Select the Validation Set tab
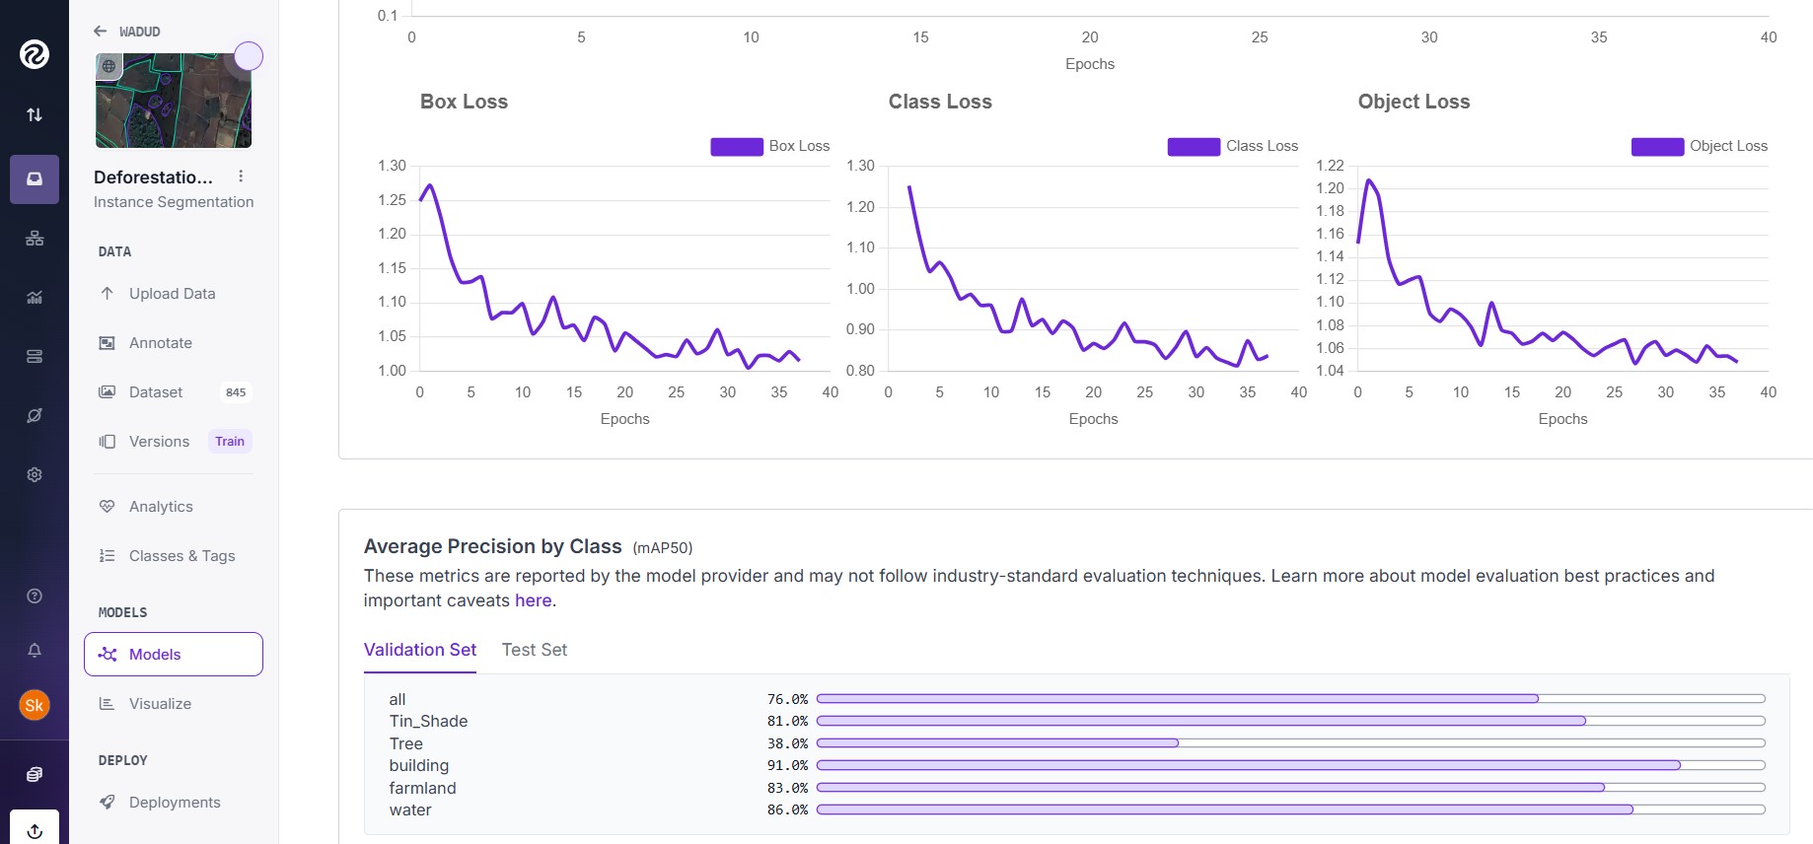Viewport: 1813px width, 844px height. [419, 650]
